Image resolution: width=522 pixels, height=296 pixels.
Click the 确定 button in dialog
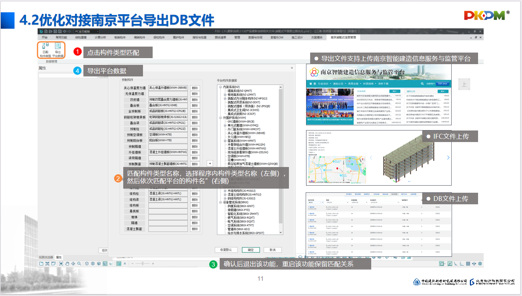251,250
